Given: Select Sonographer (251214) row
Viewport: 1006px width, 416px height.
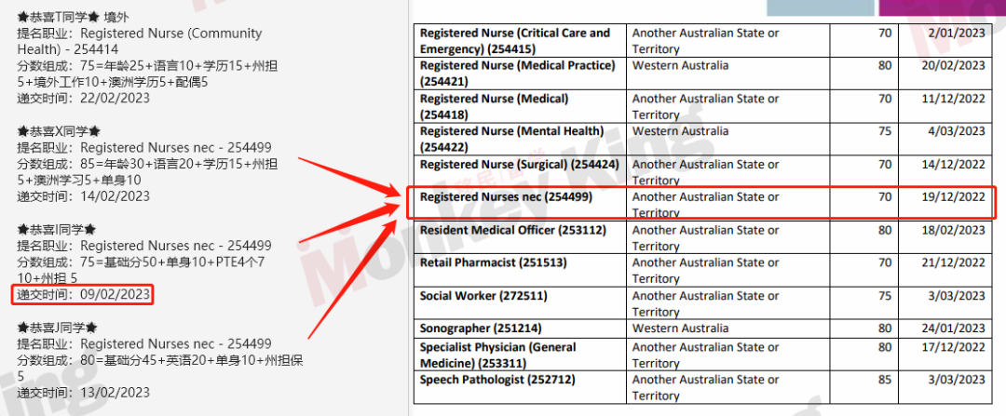Looking at the screenshot, I should [703, 329].
